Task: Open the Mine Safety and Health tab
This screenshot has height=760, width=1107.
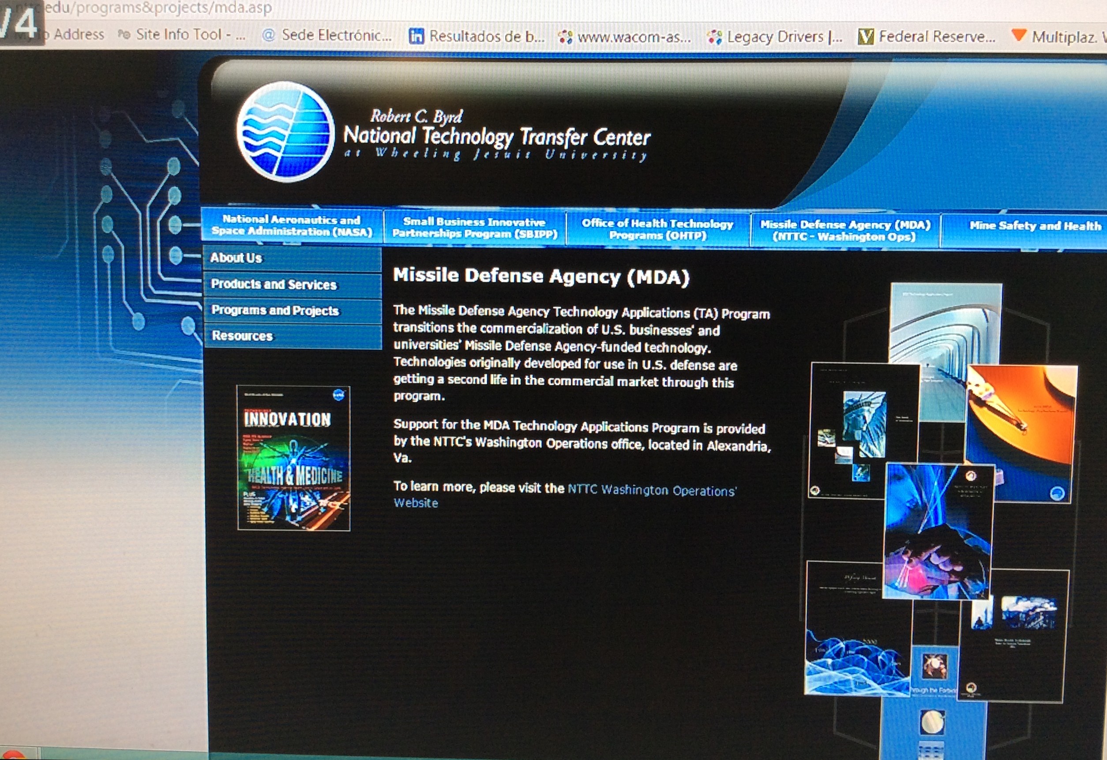Action: [x=1024, y=231]
